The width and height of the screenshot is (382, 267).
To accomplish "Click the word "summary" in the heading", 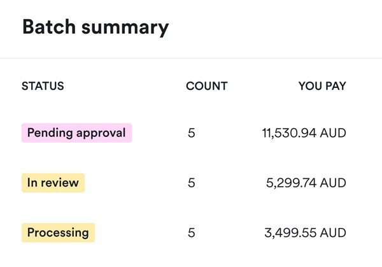I will 125,27.
